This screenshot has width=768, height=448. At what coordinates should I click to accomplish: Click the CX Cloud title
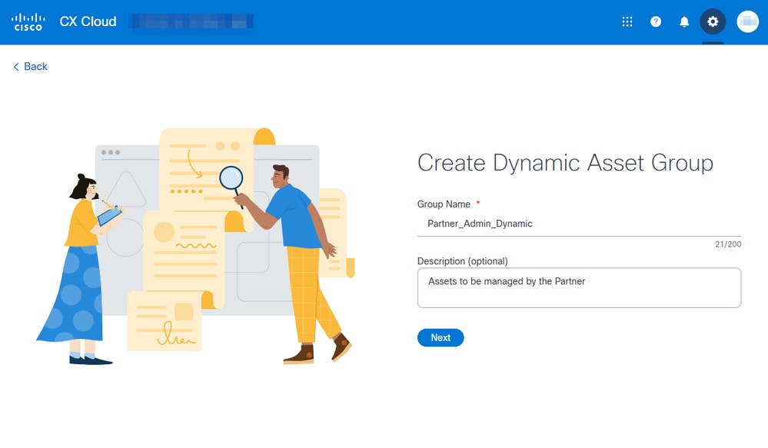pyautogui.click(x=88, y=22)
